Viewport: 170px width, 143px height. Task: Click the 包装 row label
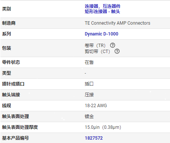(x=6, y=48)
